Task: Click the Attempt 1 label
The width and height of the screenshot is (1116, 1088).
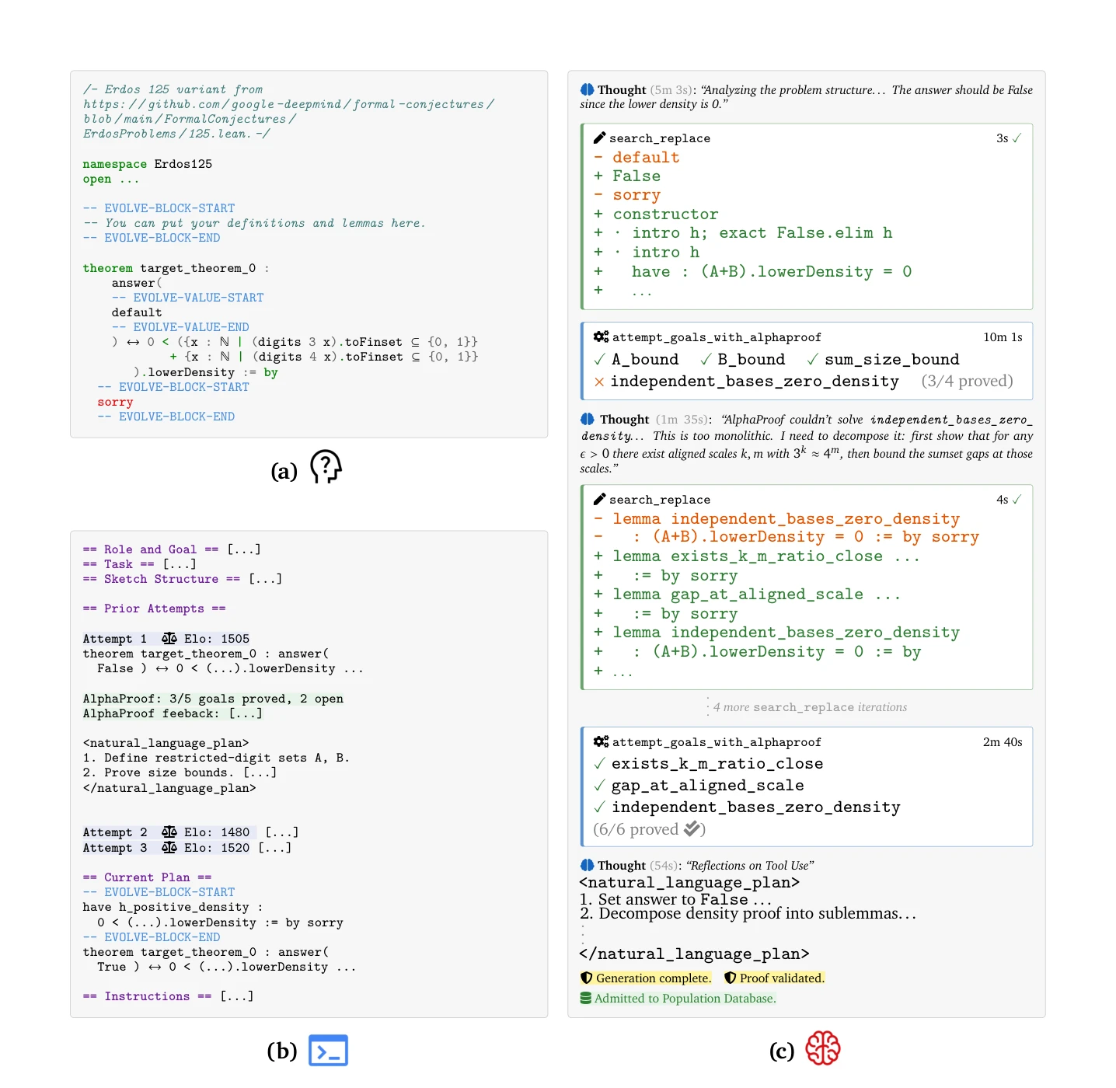Action: pos(115,639)
